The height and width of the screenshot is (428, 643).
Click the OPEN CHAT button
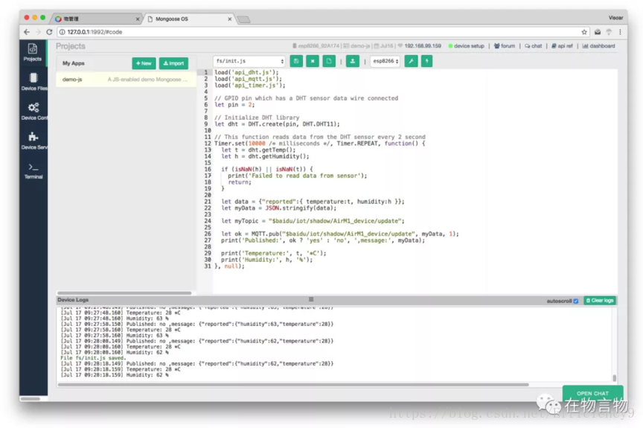pos(592,393)
